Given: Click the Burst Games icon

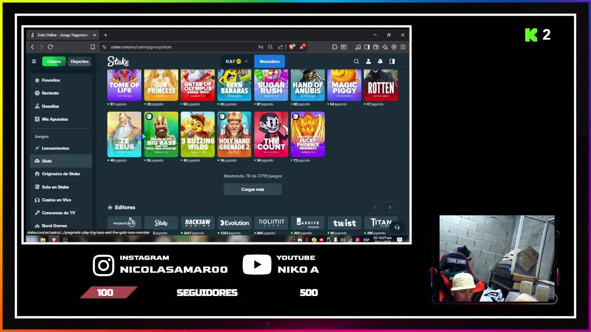Looking at the screenshot, I should tap(37, 225).
